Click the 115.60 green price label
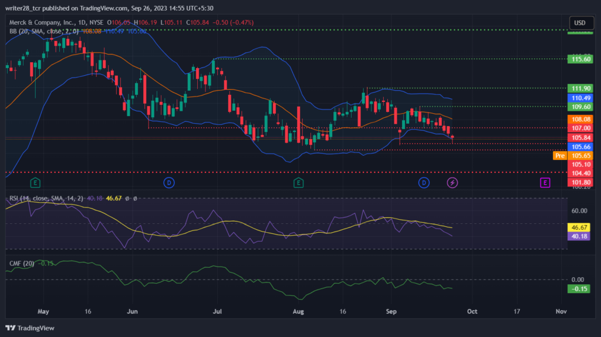This screenshot has width=601, height=337. (580, 59)
